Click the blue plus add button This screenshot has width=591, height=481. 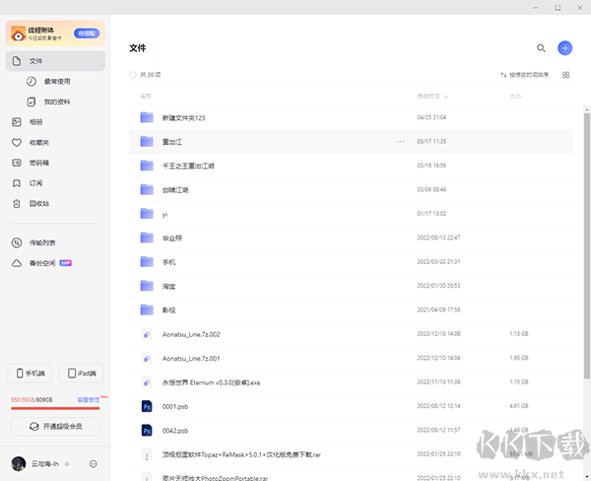pyautogui.click(x=564, y=47)
